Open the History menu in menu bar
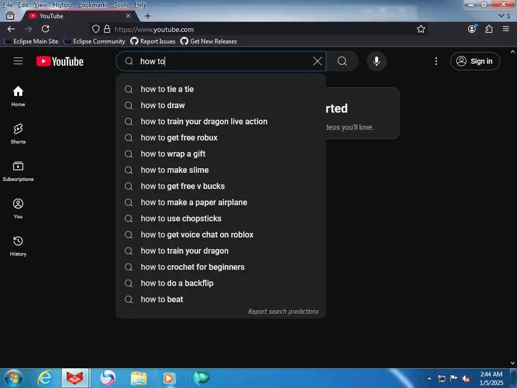This screenshot has width=517, height=388. coord(62,5)
